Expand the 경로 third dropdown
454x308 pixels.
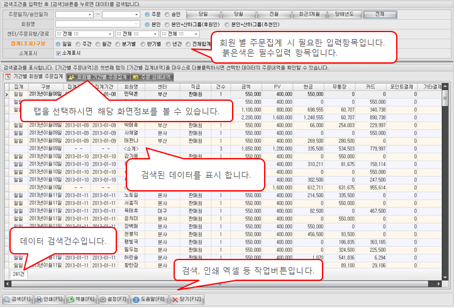point(196,34)
